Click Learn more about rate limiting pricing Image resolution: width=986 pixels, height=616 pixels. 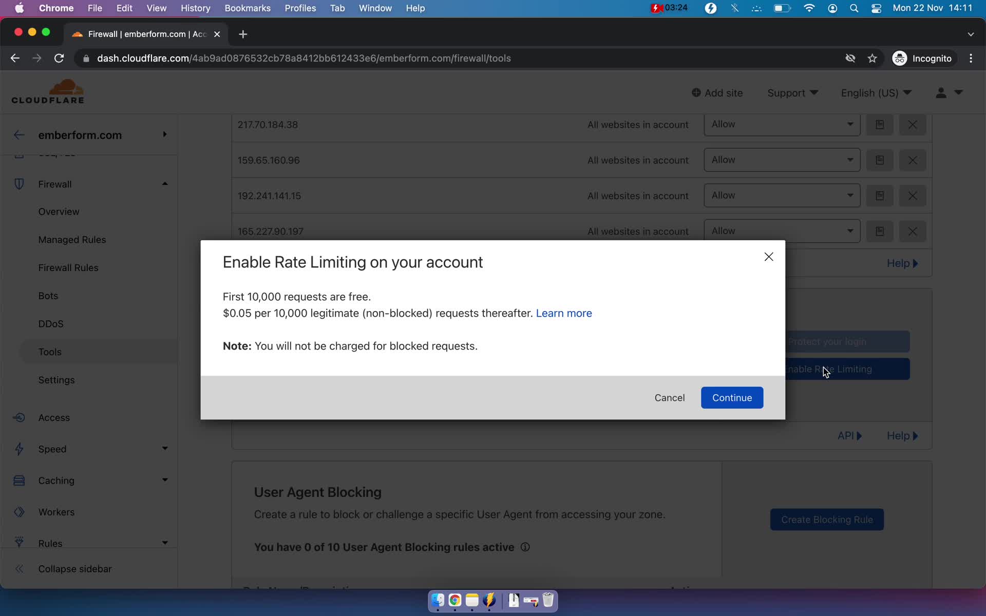click(564, 313)
